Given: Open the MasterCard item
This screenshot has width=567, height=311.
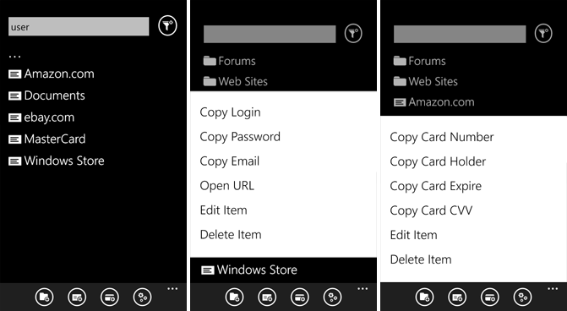Looking at the screenshot, I should [47, 139].
